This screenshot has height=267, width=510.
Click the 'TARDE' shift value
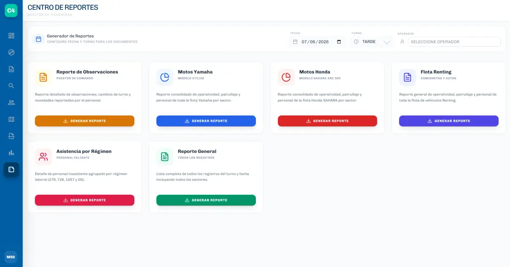[369, 42]
